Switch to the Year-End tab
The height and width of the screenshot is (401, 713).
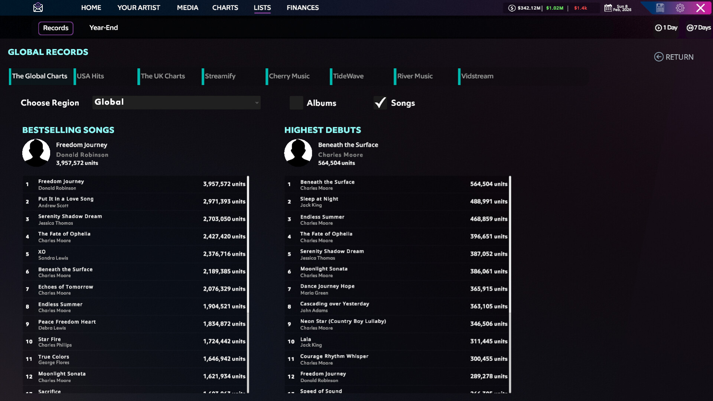(x=104, y=28)
